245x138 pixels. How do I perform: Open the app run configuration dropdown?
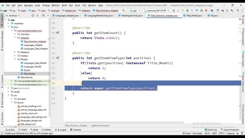tap(135, 10)
